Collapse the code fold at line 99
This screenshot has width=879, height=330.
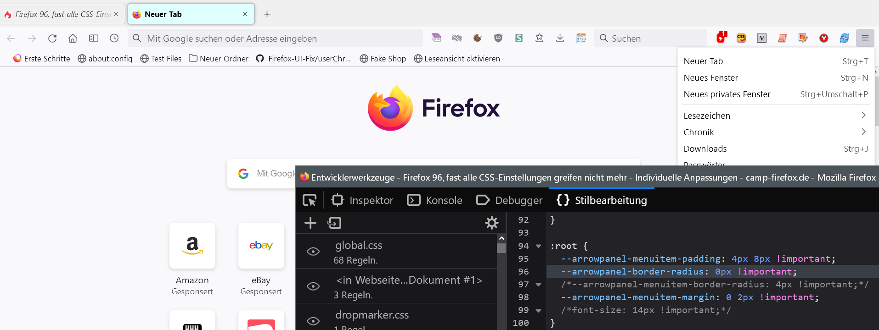(539, 310)
